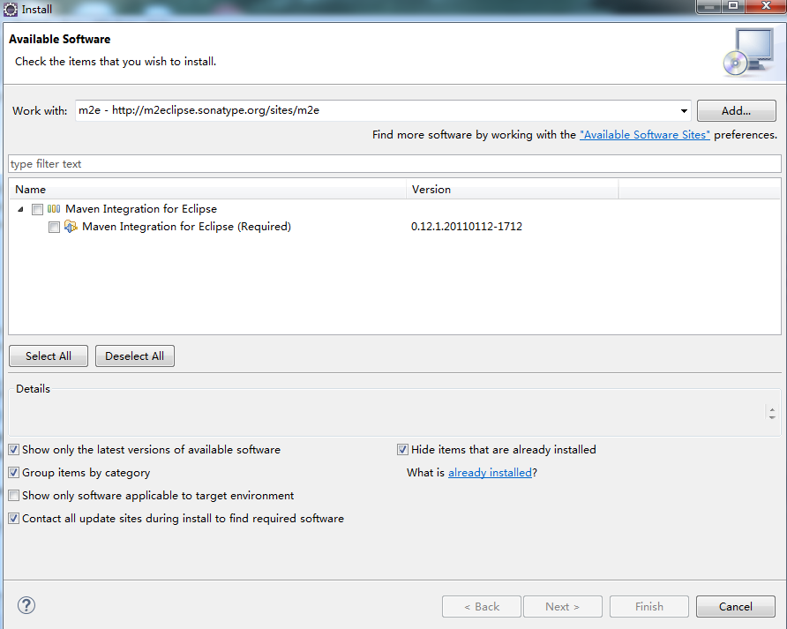Open the Work with sites dropdown arrow
Screen dimensions: 787x629
pyautogui.click(x=684, y=111)
